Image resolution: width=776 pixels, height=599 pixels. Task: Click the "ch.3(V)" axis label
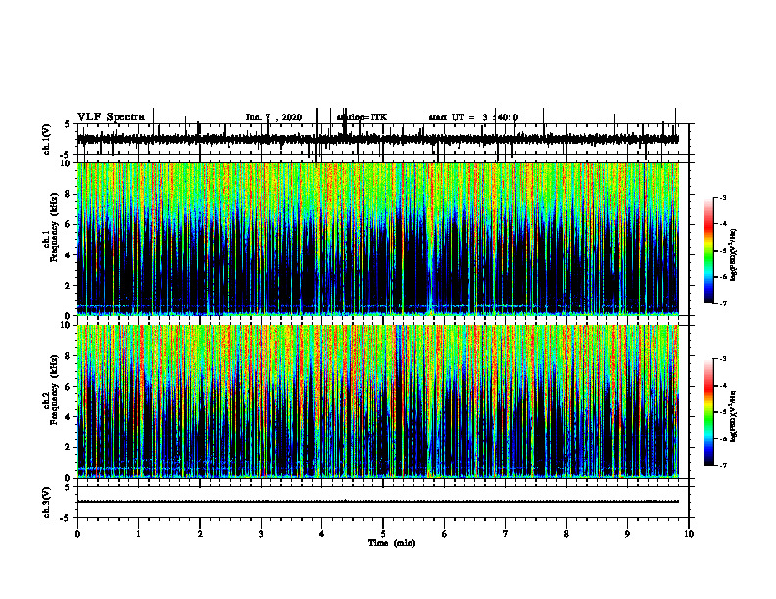pyautogui.click(x=47, y=502)
